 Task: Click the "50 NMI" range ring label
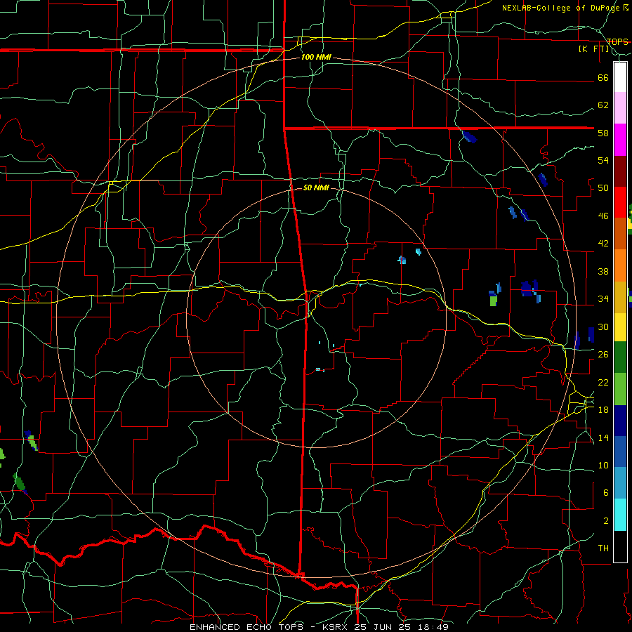point(316,188)
